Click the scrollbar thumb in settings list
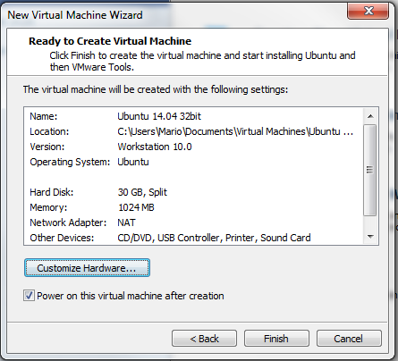Viewport: 398px width, 361px height. coord(370,170)
